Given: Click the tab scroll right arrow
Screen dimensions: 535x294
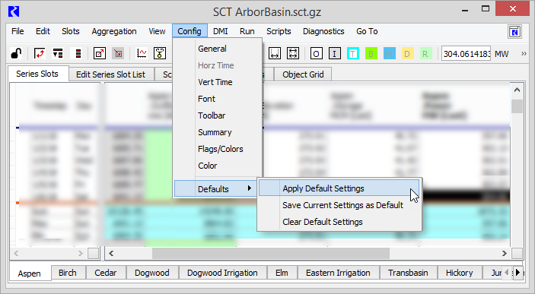Looking at the screenshot, I should [518, 273].
